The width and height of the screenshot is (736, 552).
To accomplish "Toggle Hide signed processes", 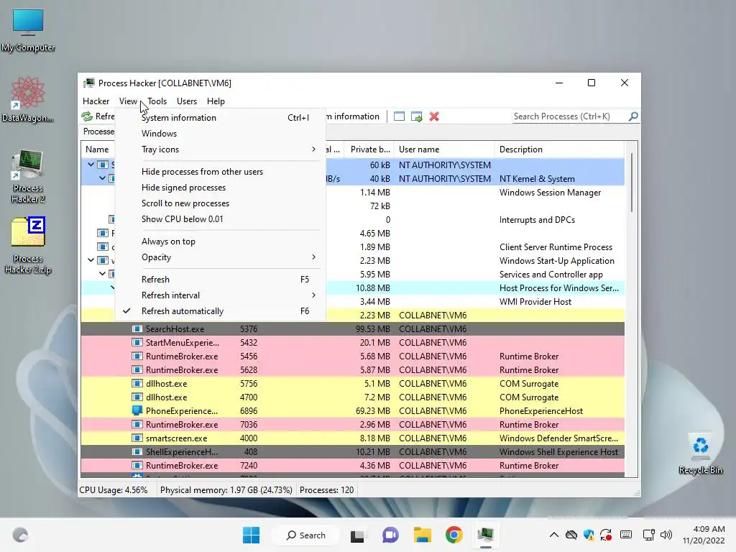I will click(x=220, y=188).
